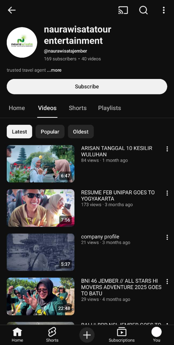The height and width of the screenshot is (345, 174).
Task: Switch to the Shorts channel tab
Action: (77, 108)
